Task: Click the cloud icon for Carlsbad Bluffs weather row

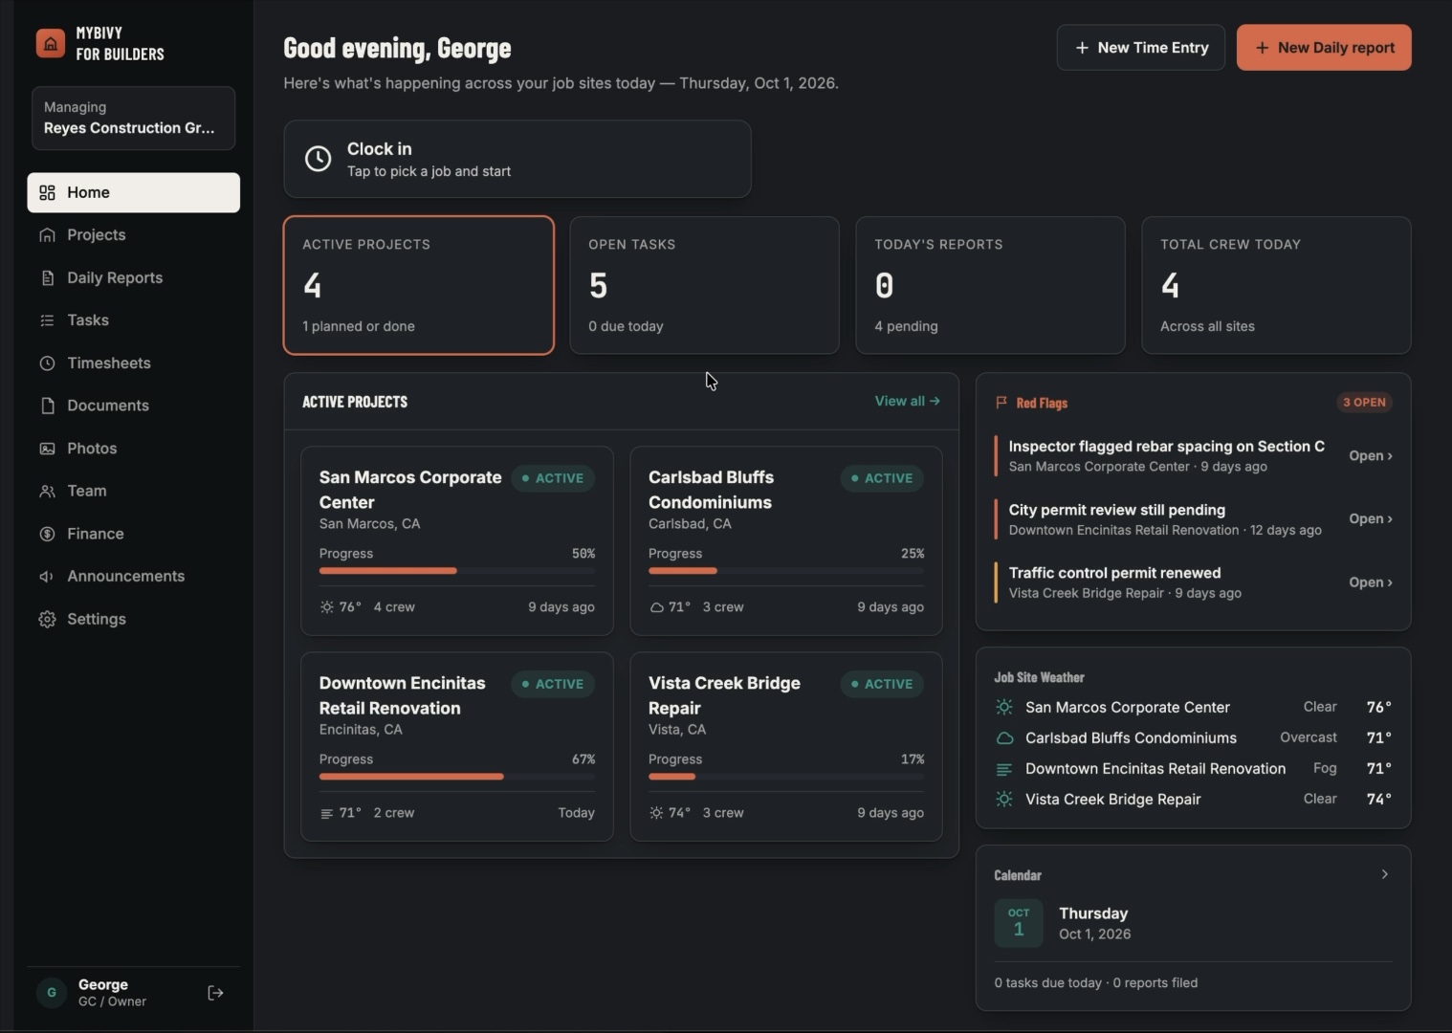Action: (x=1004, y=737)
